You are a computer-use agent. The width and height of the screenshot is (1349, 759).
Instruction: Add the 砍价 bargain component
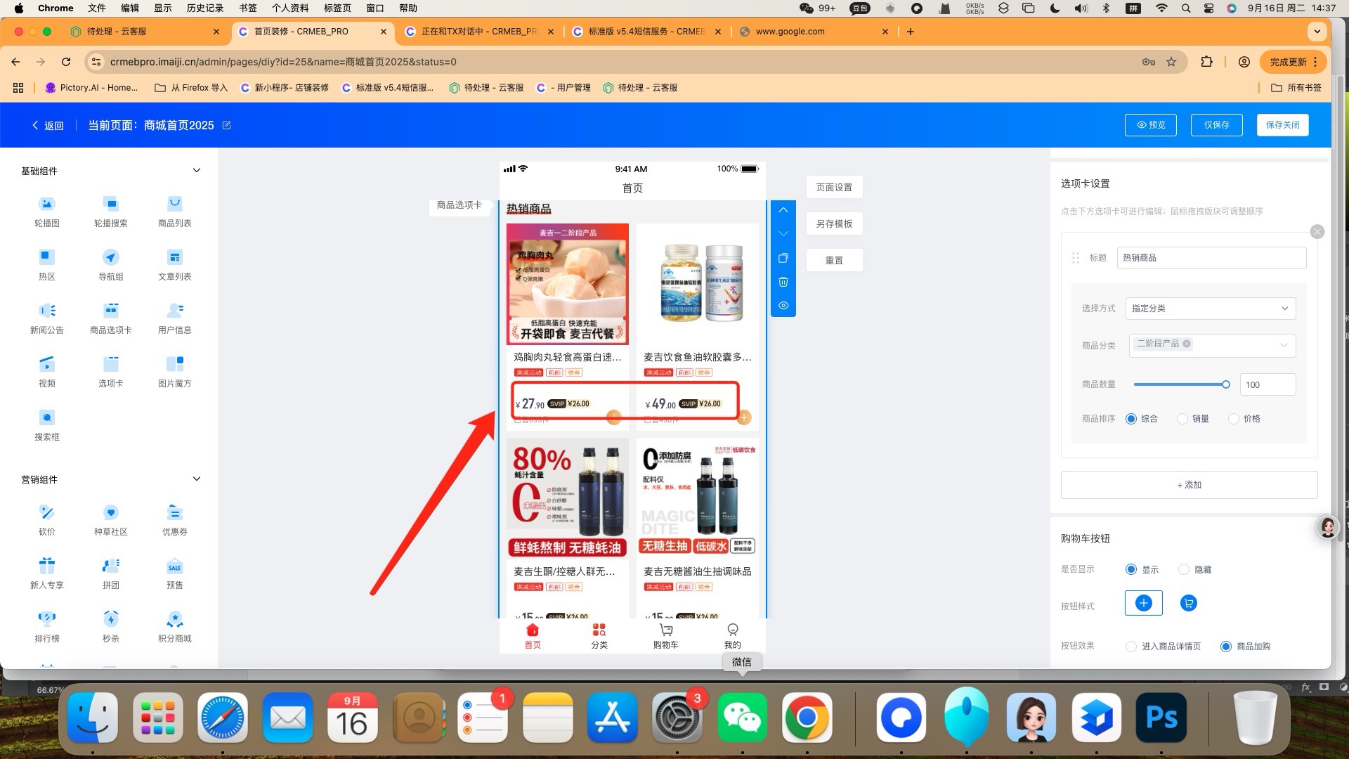(46, 520)
